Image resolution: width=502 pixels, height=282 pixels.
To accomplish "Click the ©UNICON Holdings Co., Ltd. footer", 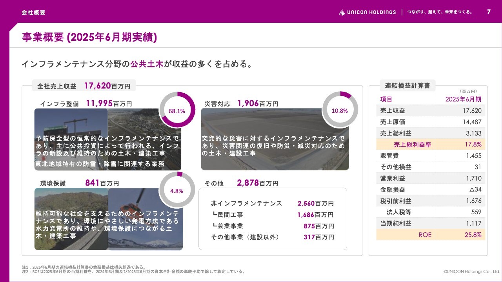I will click(x=471, y=271).
